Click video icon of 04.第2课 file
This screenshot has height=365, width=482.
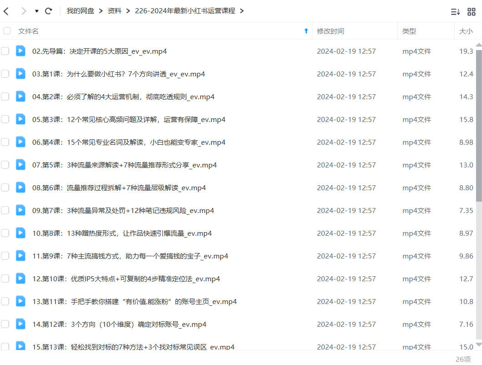point(20,96)
